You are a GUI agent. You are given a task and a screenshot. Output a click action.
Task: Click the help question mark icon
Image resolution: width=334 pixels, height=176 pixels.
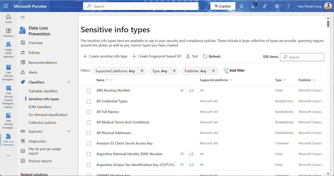tap(288, 6)
